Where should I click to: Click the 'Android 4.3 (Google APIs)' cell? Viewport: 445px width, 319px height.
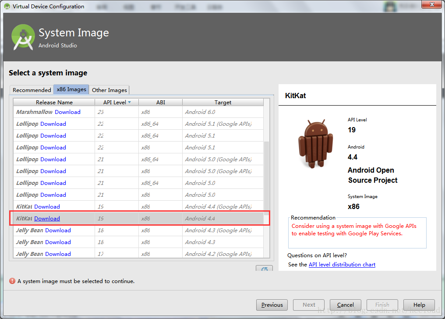coord(223,230)
